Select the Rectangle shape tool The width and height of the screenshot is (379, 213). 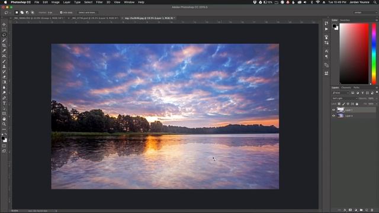[4, 114]
